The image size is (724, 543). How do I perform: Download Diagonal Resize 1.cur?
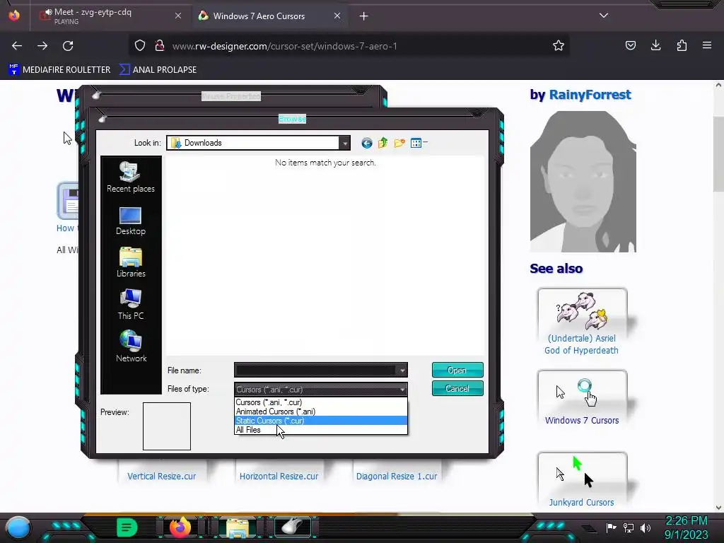(x=397, y=476)
